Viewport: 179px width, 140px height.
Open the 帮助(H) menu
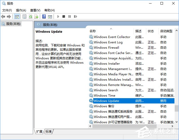(x=50, y=10)
